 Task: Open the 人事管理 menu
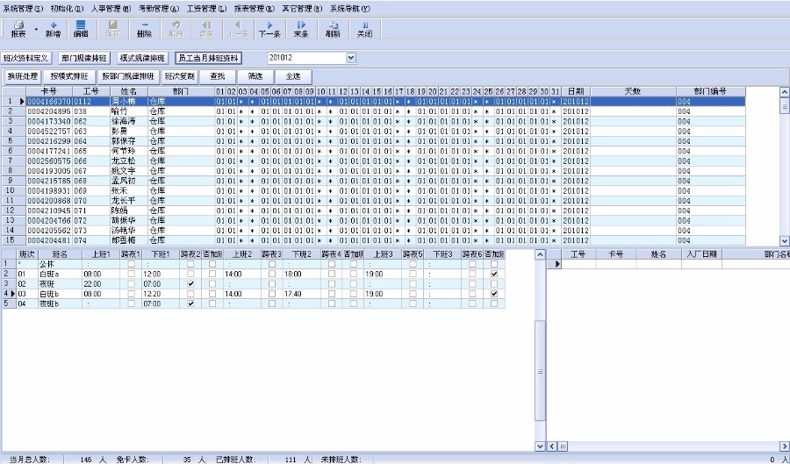coord(111,9)
